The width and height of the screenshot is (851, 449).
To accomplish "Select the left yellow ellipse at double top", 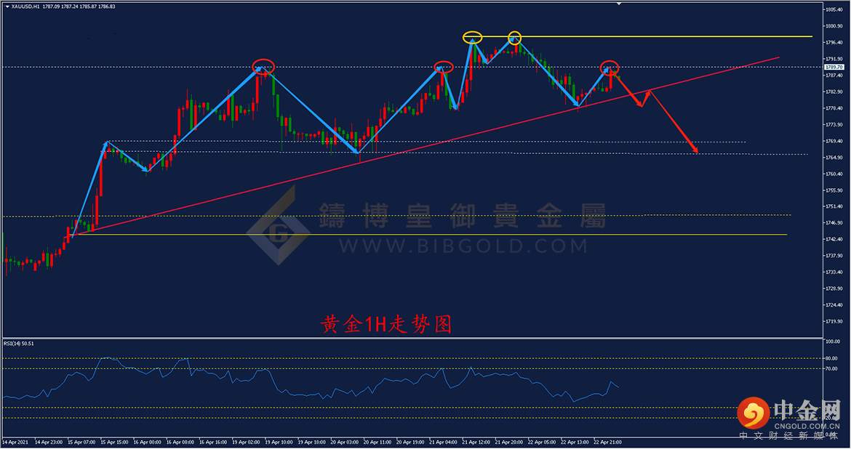I will [472, 38].
